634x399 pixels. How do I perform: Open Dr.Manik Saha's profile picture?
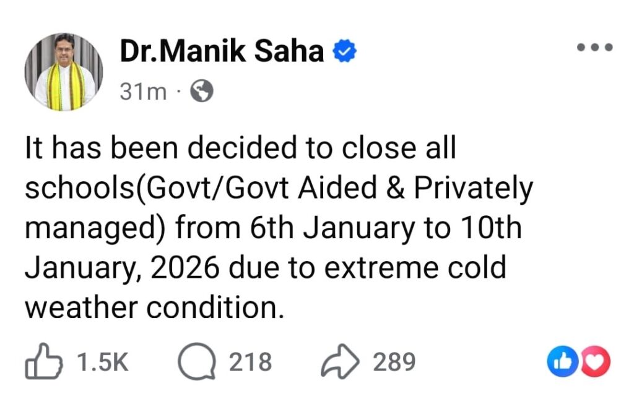pyautogui.click(x=64, y=72)
